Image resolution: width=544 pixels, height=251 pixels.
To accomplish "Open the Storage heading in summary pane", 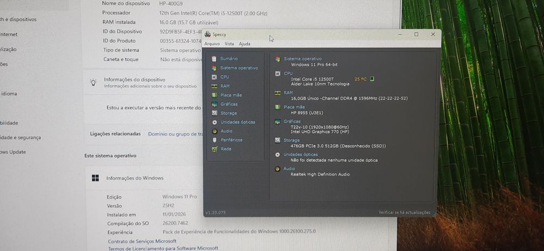I will tap(292, 140).
